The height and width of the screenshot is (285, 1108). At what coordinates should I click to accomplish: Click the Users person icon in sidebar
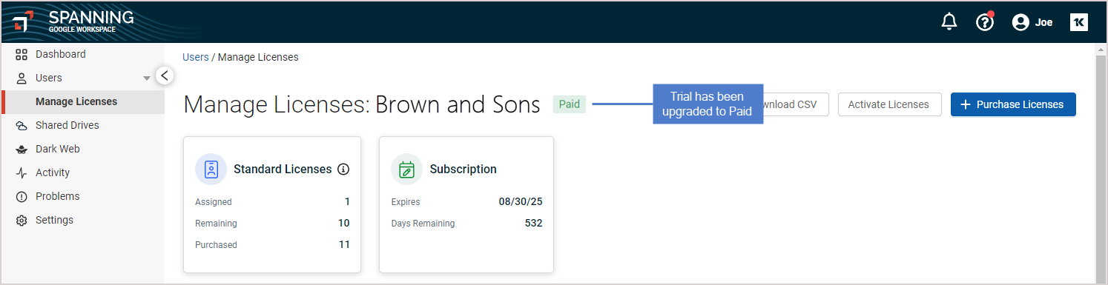(x=22, y=78)
